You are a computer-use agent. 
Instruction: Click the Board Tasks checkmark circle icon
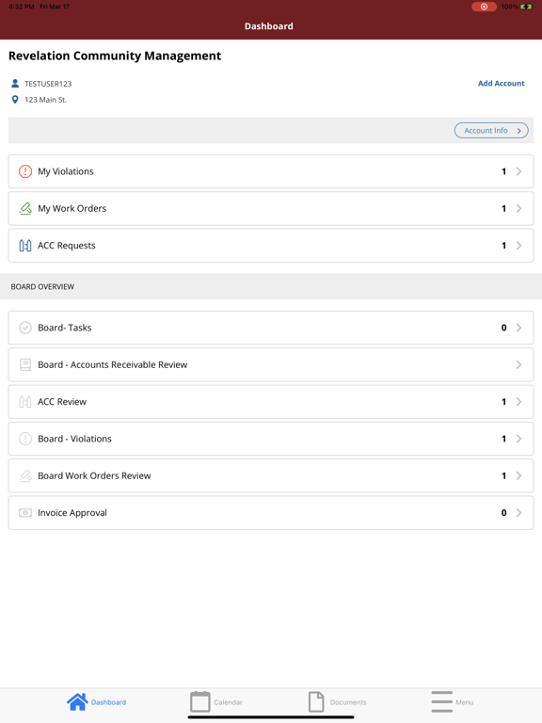coord(25,328)
